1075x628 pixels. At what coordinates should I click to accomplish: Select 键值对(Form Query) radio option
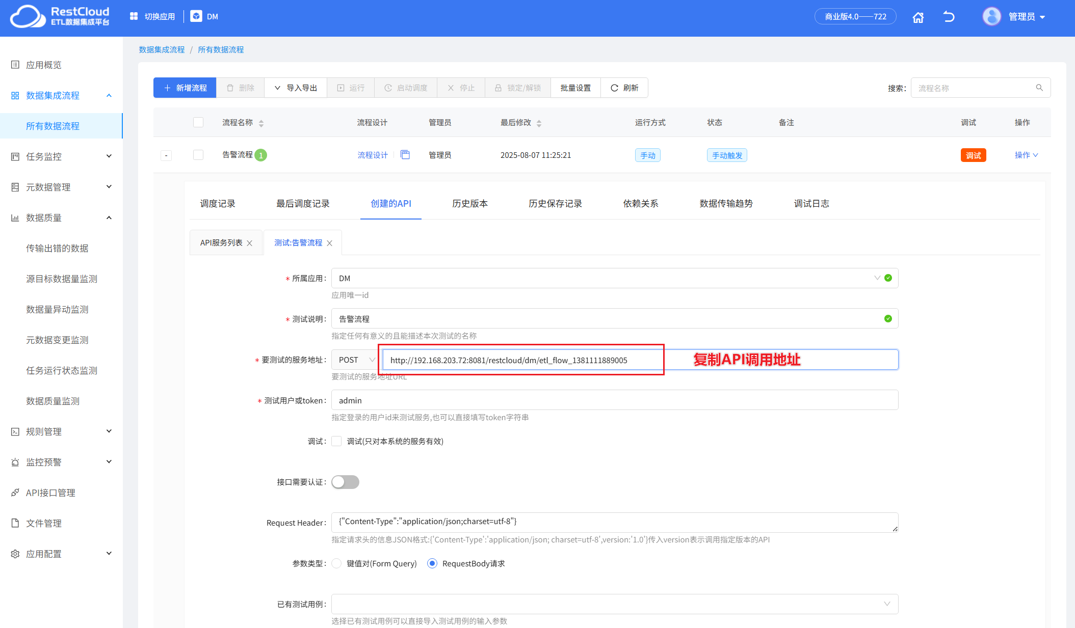336,563
